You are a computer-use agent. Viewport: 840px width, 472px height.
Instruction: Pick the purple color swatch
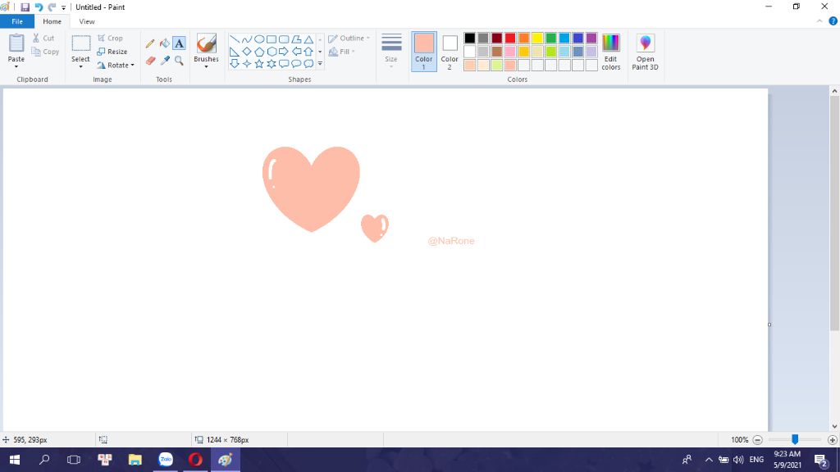[x=591, y=38]
